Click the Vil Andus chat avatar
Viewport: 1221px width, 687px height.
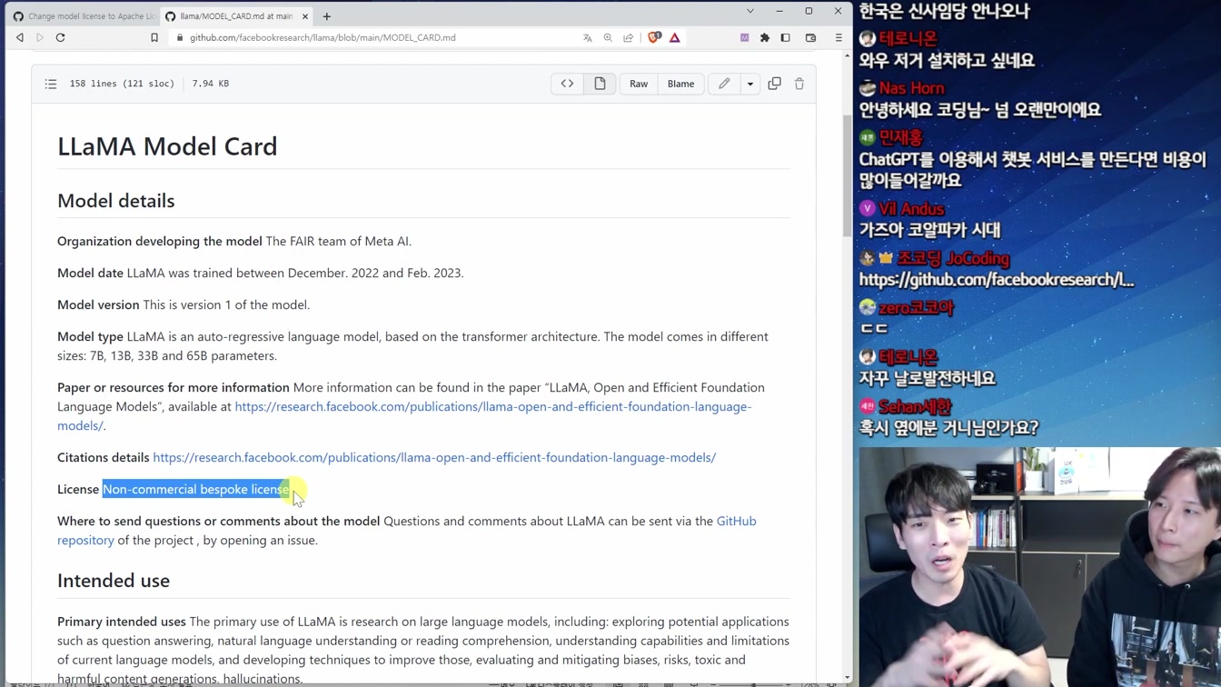[868, 209]
